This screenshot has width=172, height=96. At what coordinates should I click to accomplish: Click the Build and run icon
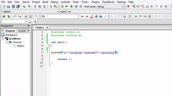click(71, 6)
